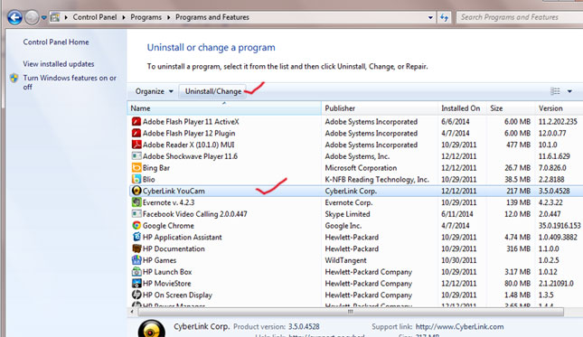Click the Blio program icon

[136, 179]
